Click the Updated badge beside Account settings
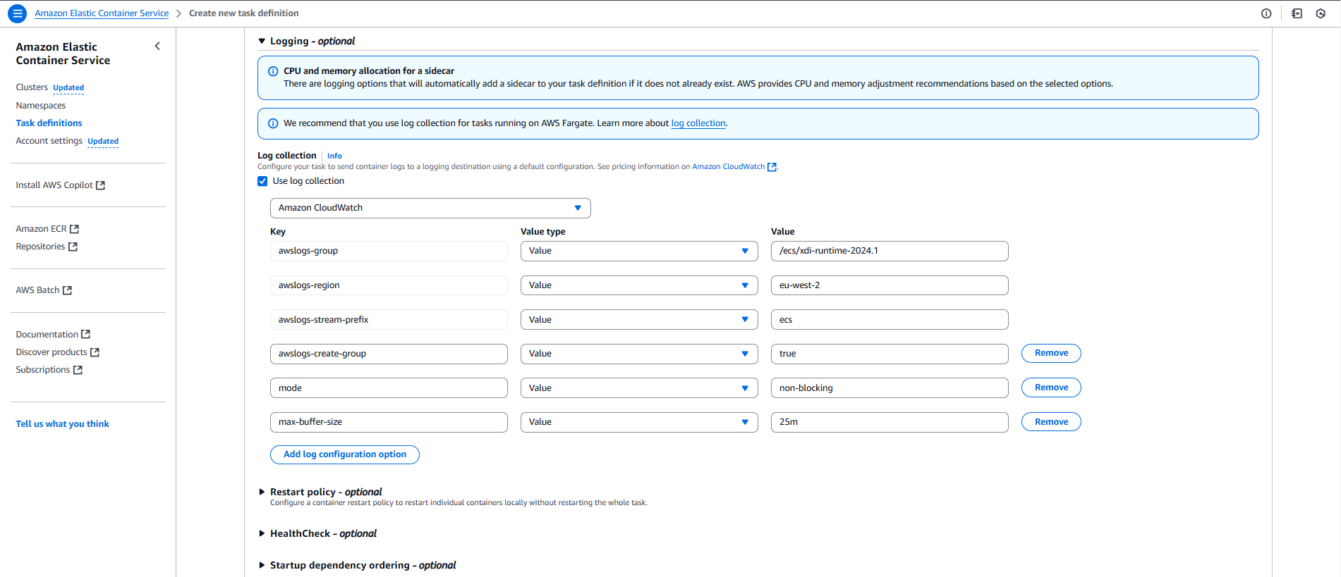The image size is (1341, 577). [x=103, y=142]
